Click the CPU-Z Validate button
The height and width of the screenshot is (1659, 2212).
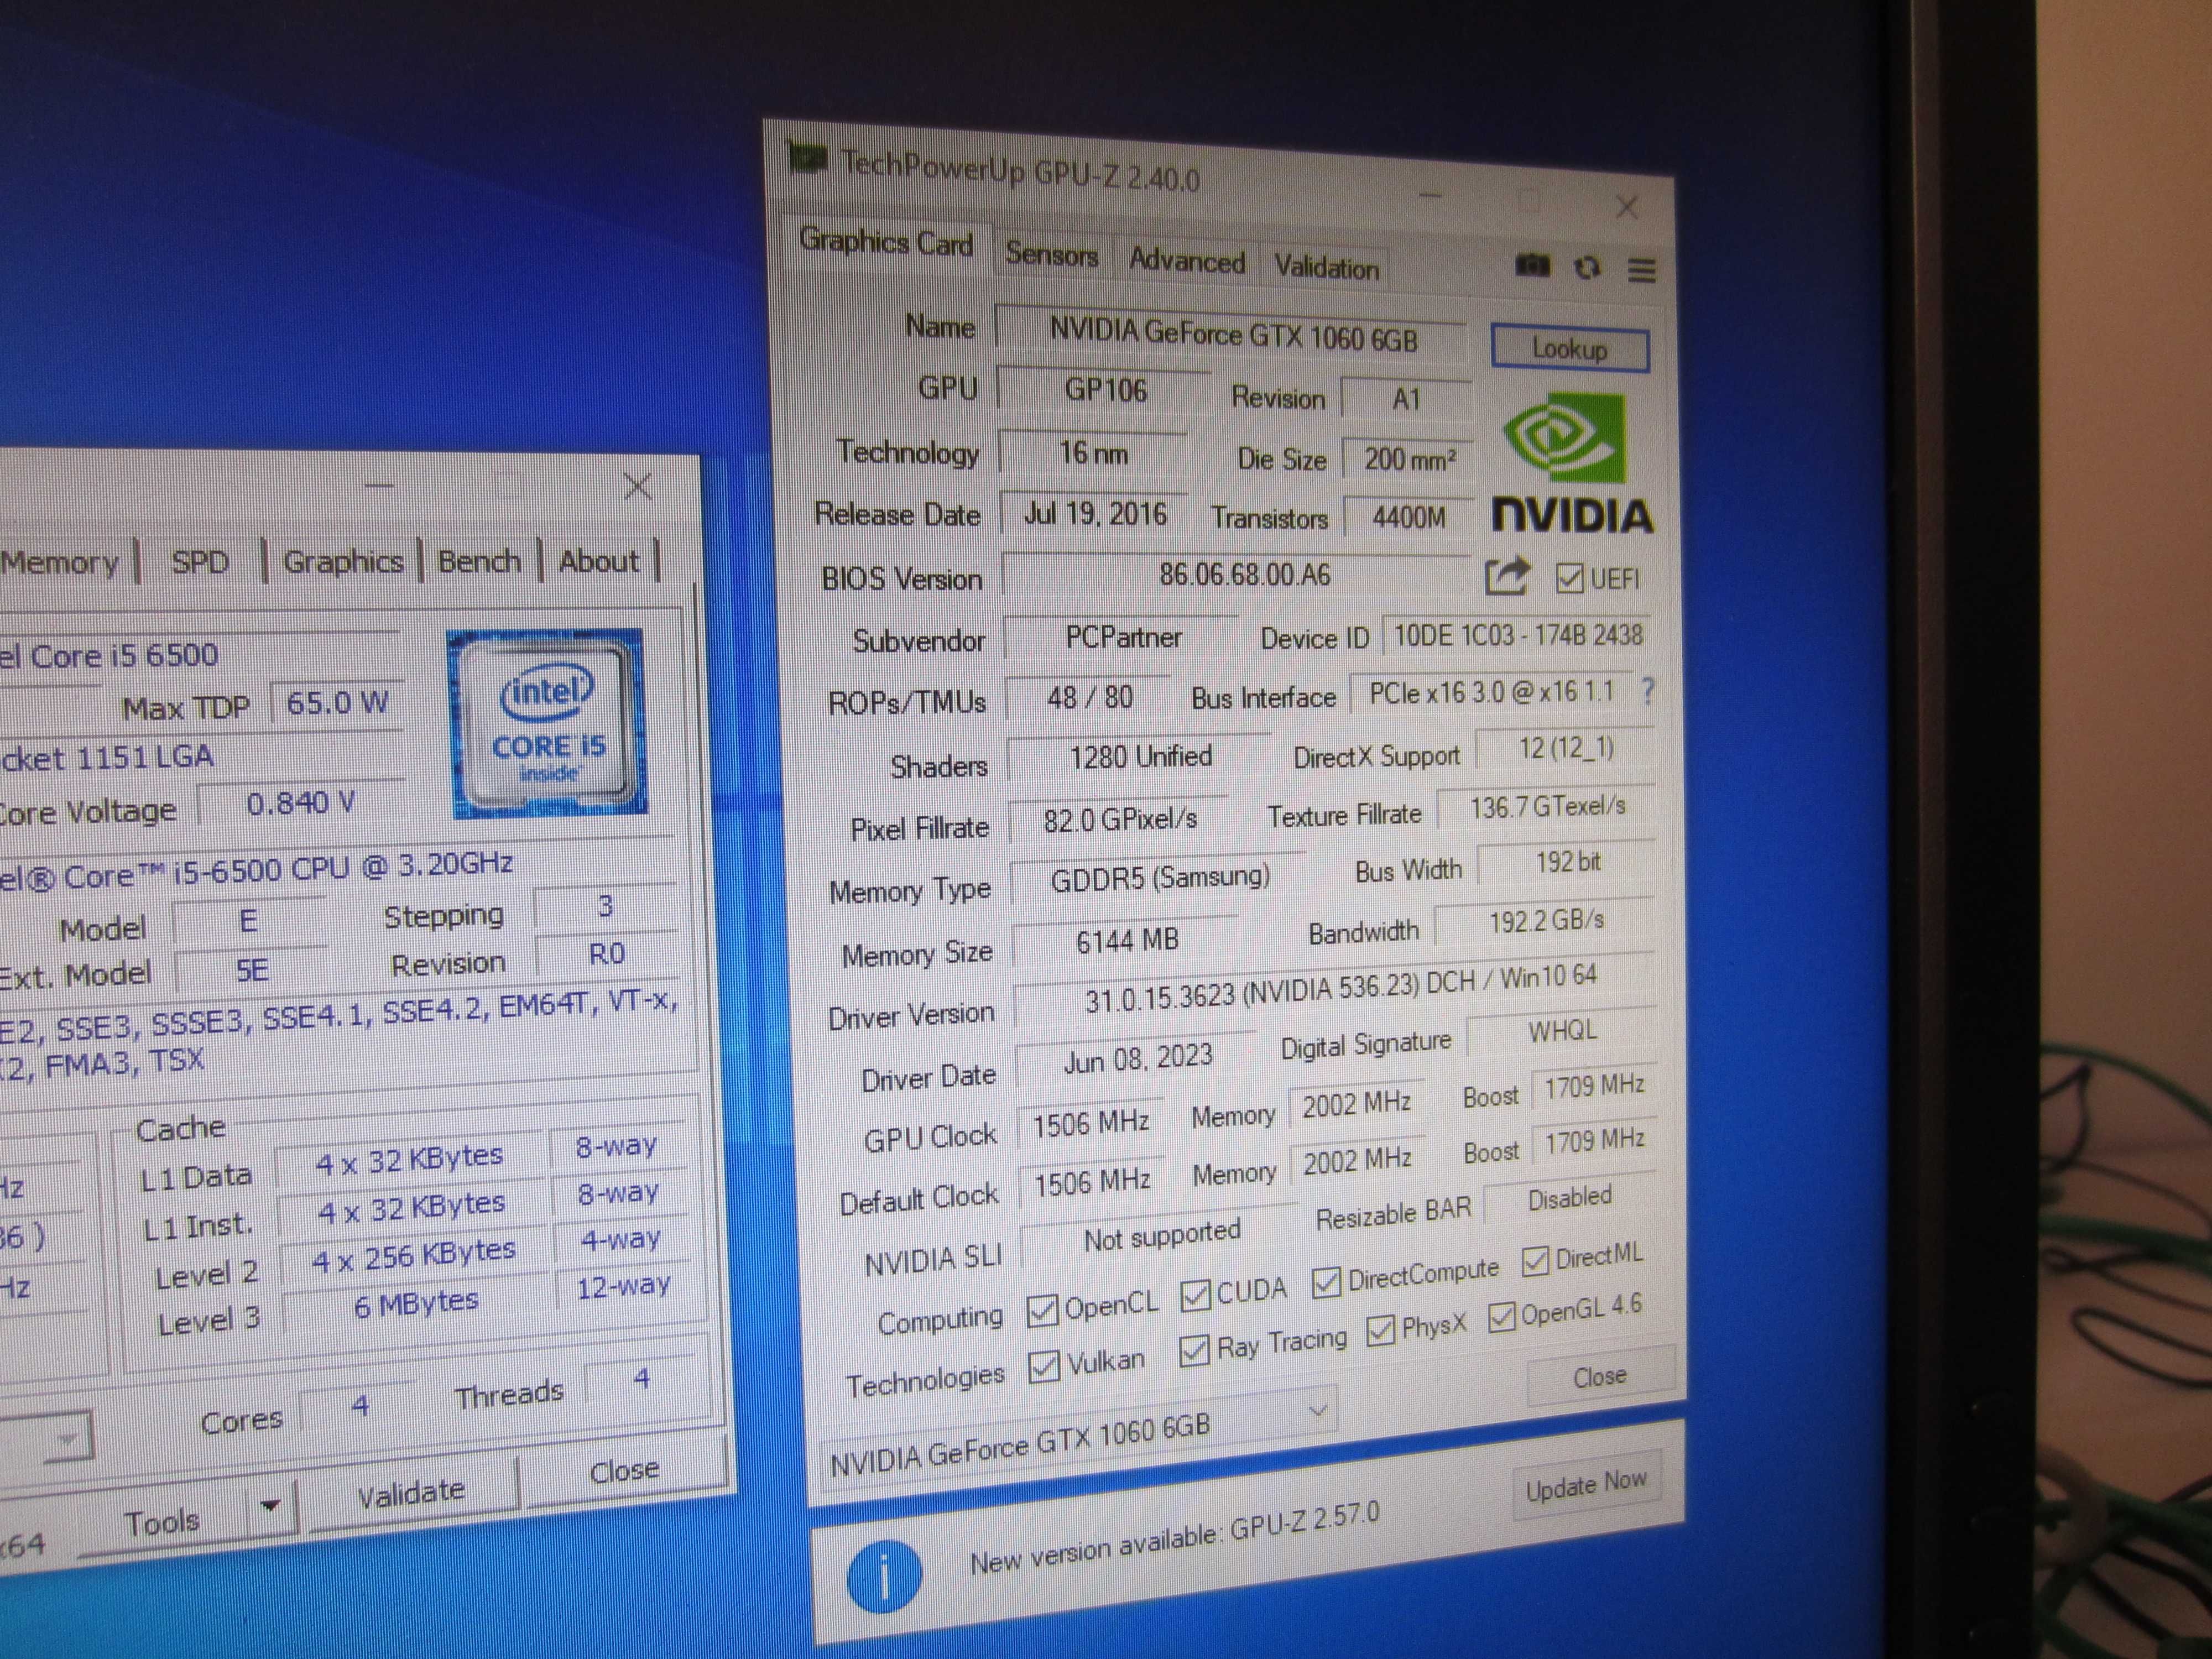(x=412, y=1492)
